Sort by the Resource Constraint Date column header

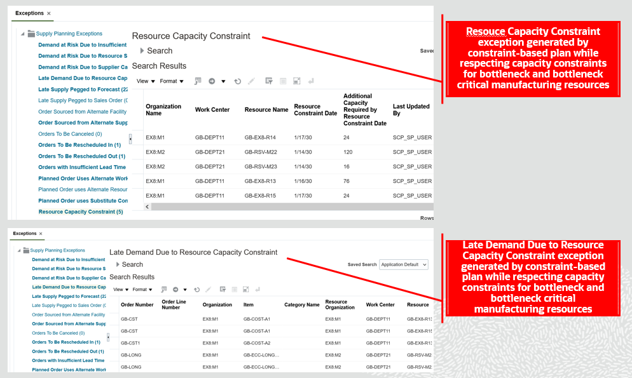pyautogui.click(x=315, y=109)
